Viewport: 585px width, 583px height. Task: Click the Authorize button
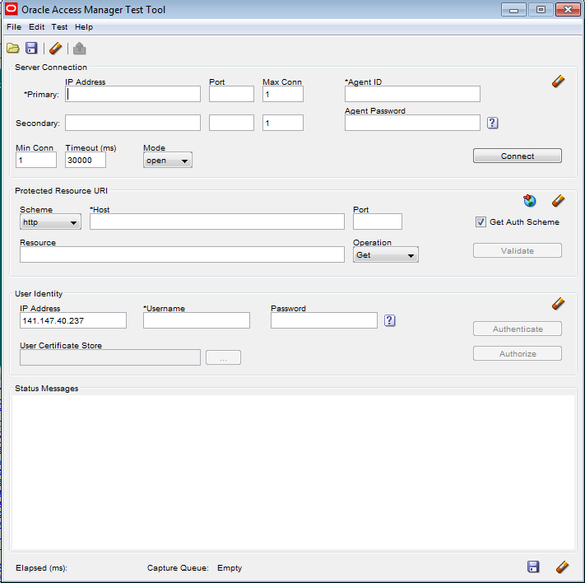pyautogui.click(x=517, y=354)
